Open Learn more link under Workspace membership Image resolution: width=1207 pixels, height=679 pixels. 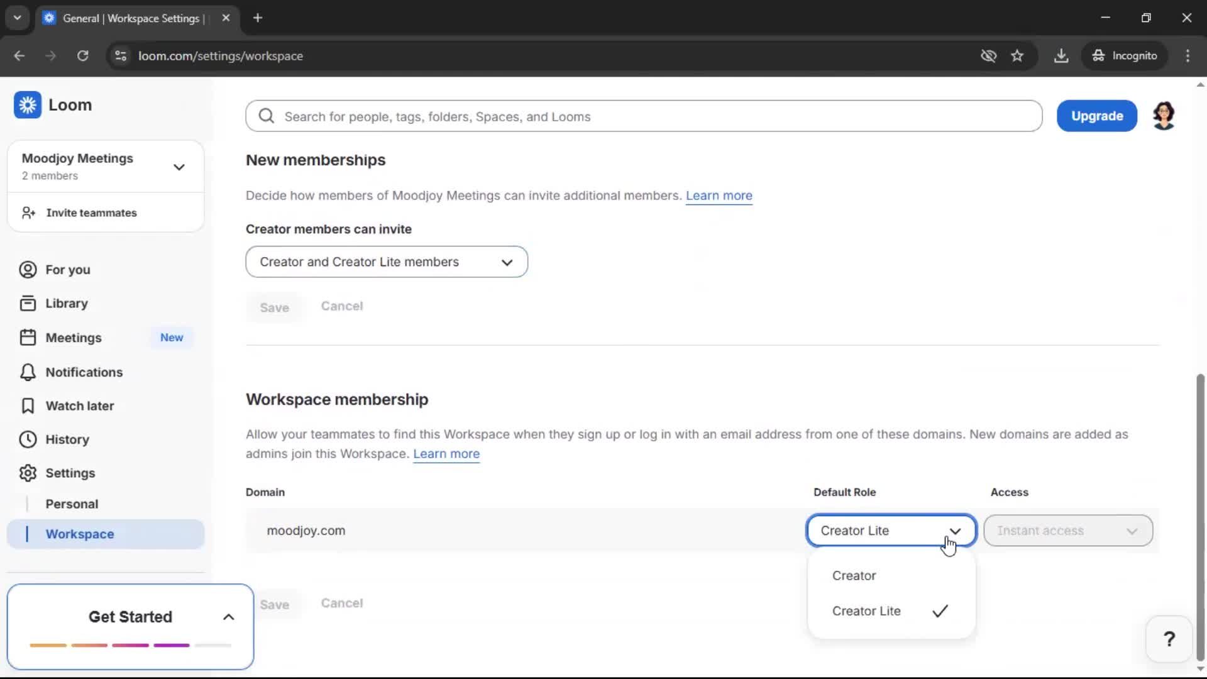coord(446,454)
